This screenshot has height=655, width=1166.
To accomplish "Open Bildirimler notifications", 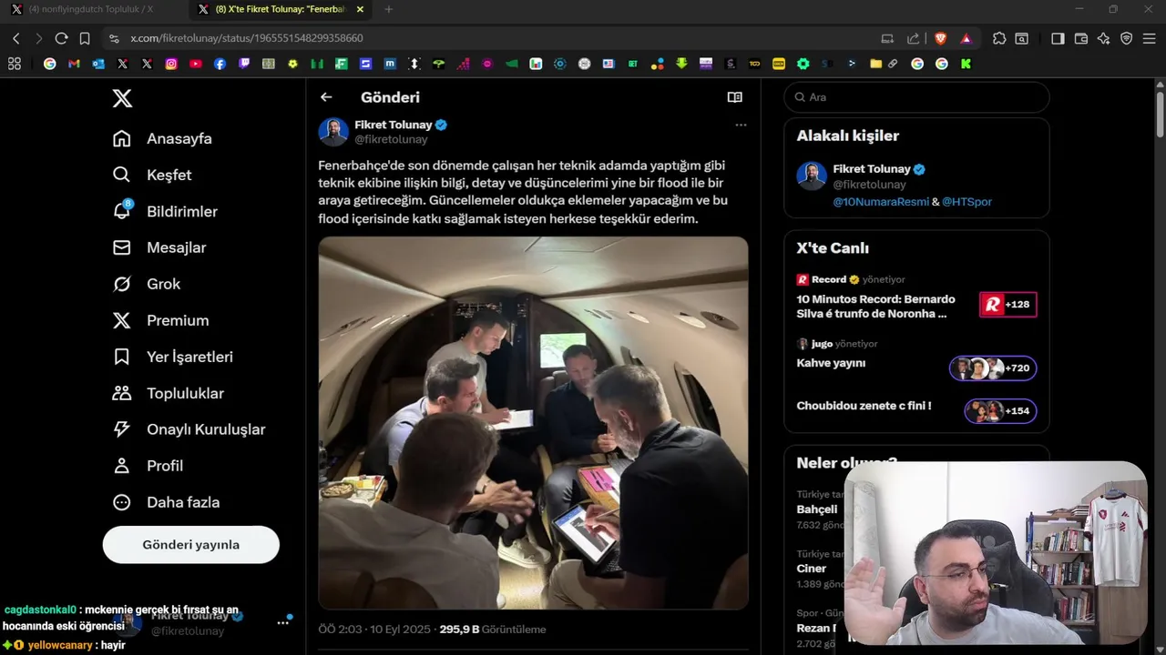I will [165, 211].
